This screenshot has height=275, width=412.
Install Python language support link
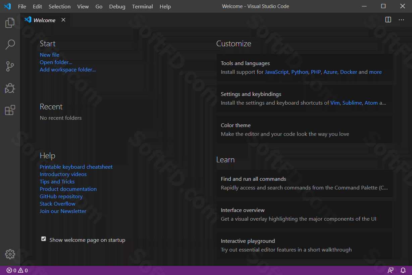point(300,72)
